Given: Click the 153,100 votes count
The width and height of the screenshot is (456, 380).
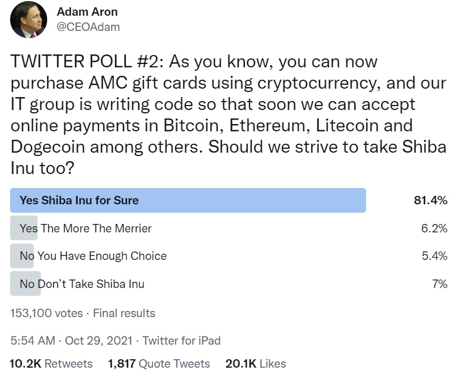Looking at the screenshot, I should [x=44, y=314].
